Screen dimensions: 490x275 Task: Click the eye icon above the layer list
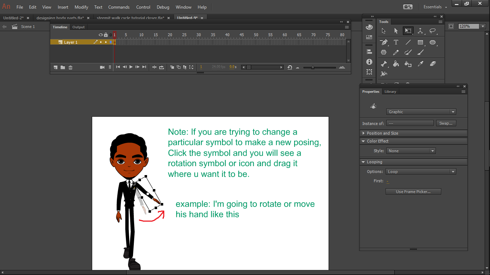pyautogui.click(x=101, y=35)
